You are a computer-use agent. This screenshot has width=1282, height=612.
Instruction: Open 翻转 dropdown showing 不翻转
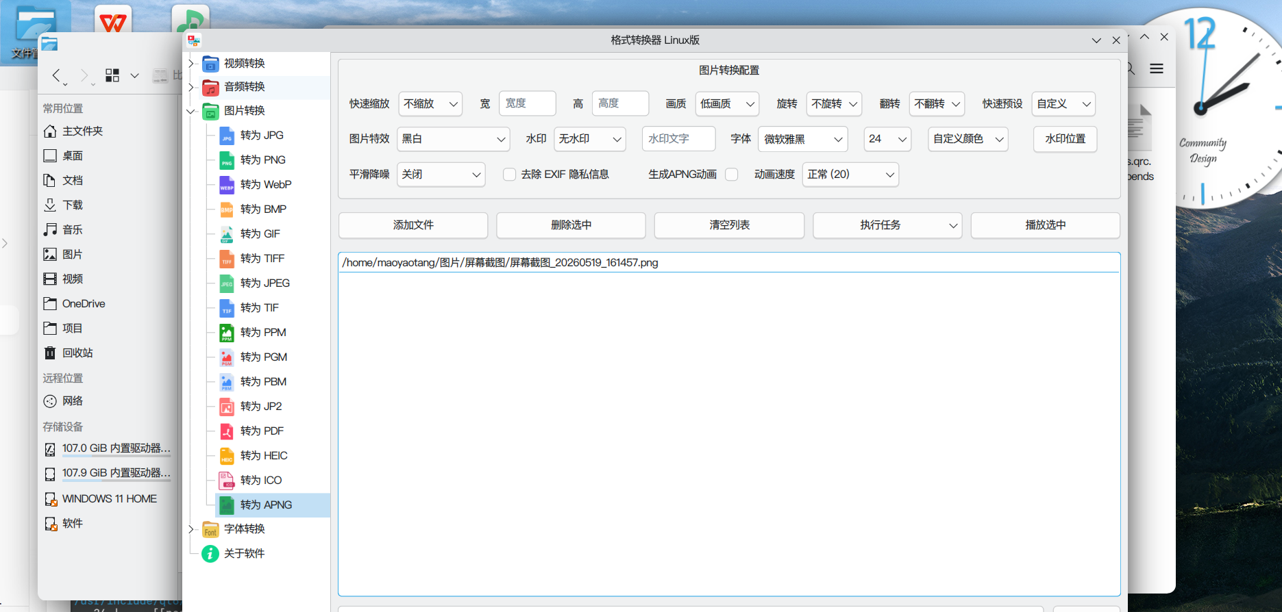(937, 104)
